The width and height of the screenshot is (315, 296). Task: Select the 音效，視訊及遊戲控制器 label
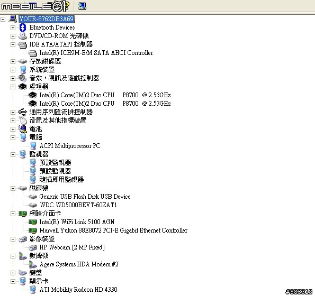(x=64, y=78)
